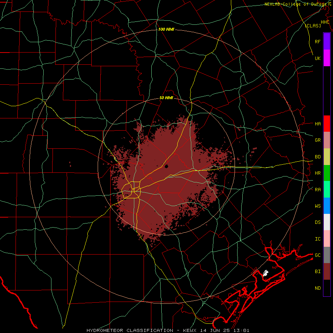Click the BI legend label
333x333 pixels.
pos(318,272)
